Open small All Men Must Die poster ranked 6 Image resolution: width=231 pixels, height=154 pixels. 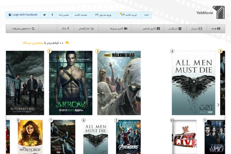tap(95, 137)
